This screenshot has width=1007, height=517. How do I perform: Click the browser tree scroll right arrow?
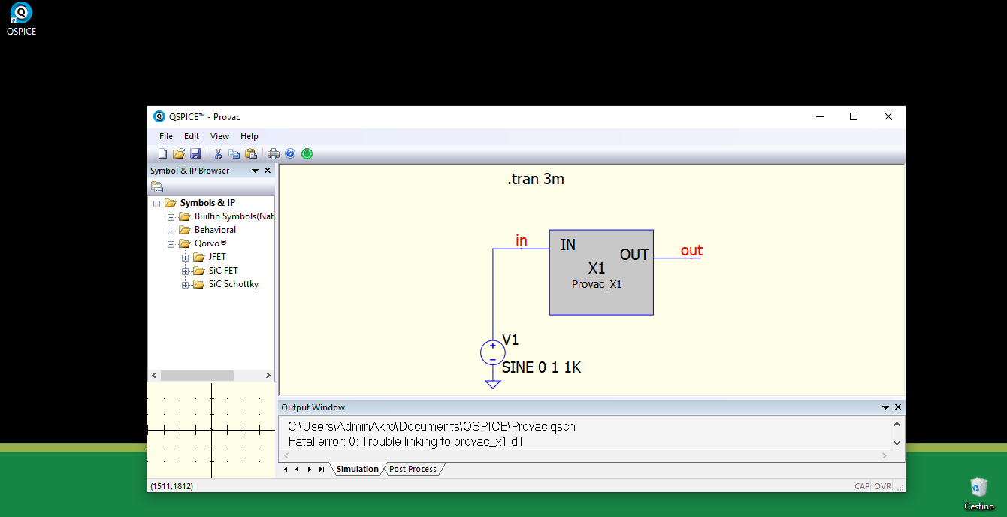(x=268, y=375)
